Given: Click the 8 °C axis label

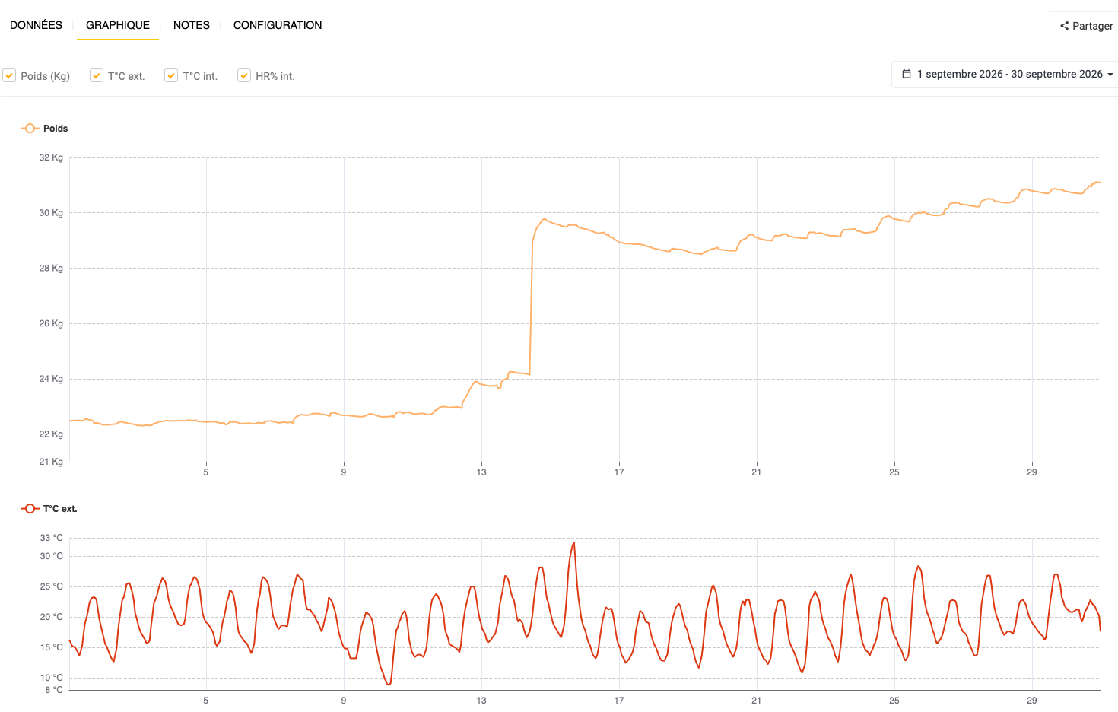Looking at the screenshot, I should (54, 690).
